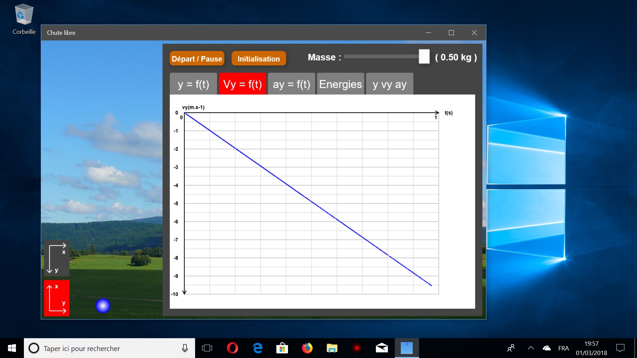The height and width of the screenshot is (358, 637).
Task: Switch to the y = f(t) tab
Action: coord(193,84)
